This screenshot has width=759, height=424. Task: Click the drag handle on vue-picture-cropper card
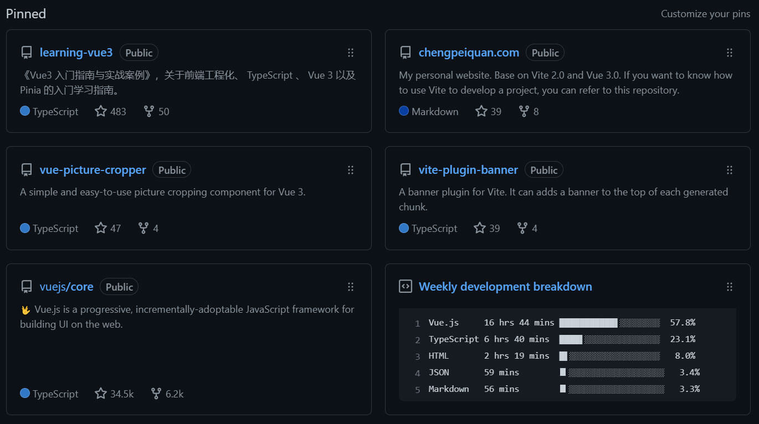tap(350, 170)
